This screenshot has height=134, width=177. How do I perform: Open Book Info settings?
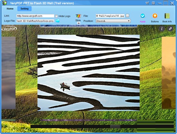point(167,18)
